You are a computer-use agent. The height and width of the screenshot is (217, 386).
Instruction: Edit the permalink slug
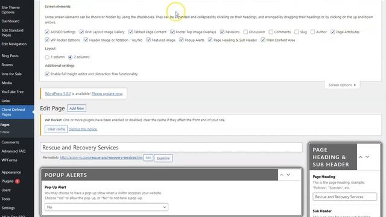[148, 158]
